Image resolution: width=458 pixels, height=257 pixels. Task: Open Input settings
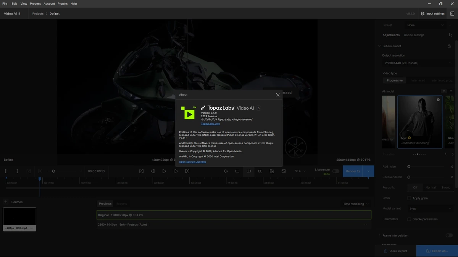click(x=433, y=14)
